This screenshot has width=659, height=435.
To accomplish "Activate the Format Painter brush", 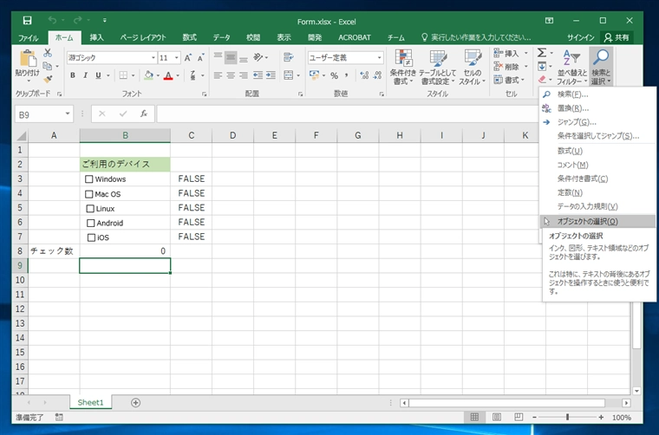I will pyautogui.click(x=48, y=79).
